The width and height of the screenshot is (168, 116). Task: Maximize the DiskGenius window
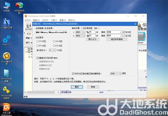(135, 16)
